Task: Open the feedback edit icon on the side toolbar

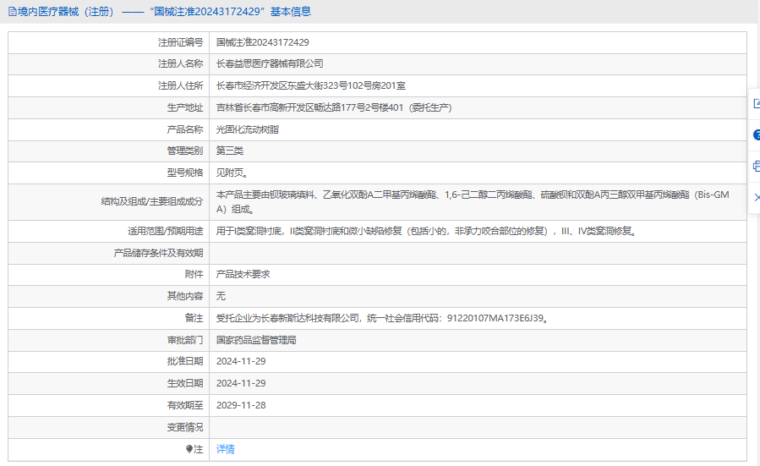Action: click(757, 104)
